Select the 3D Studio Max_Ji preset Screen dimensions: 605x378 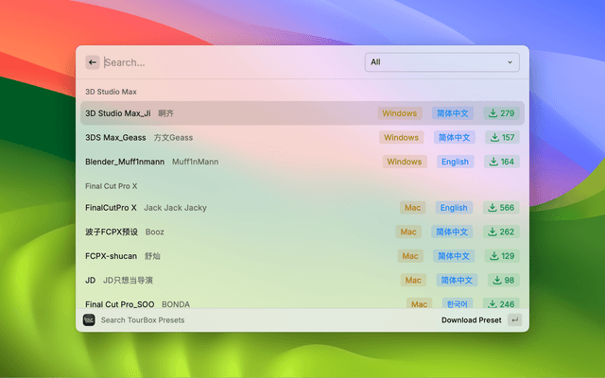(117, 113)
